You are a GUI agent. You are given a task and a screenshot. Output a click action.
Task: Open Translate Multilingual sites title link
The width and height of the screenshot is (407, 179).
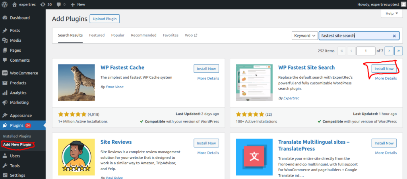coord(314,145)
